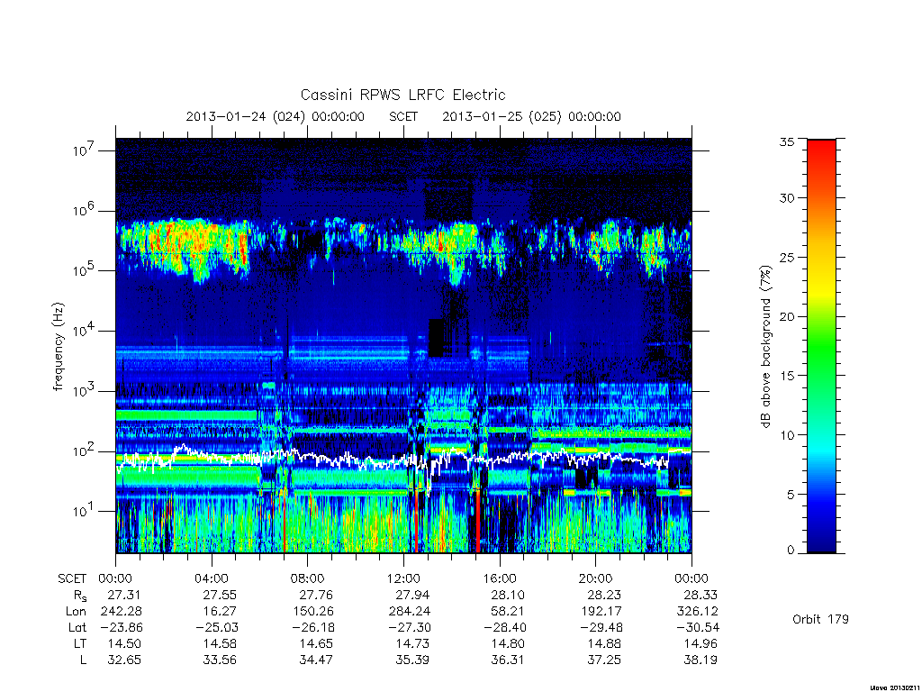This screenshot has width=922, height=692.
Task: Click the 04:00 SCET time tick label
Action: 211,578
